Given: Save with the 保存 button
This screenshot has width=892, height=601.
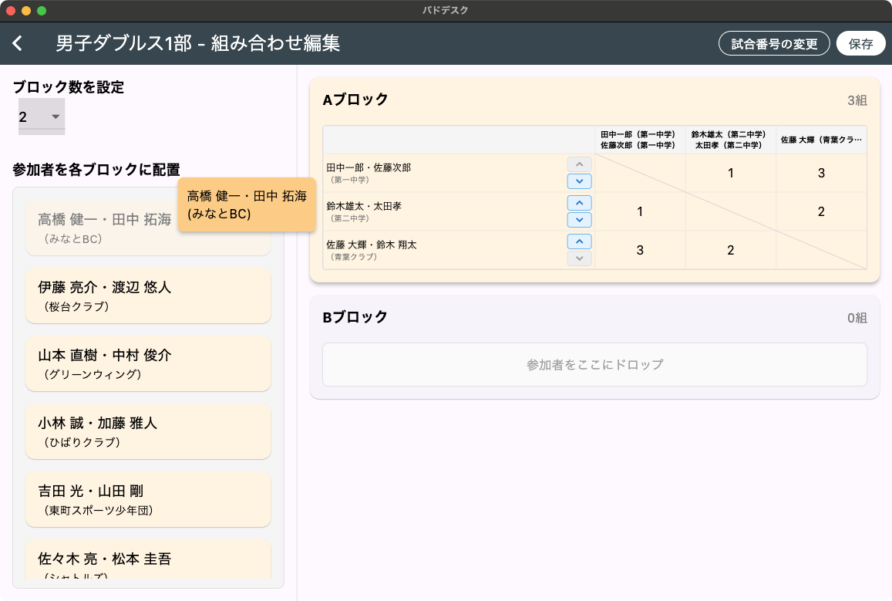Looking at the screenshot, I should click(860, 44).
